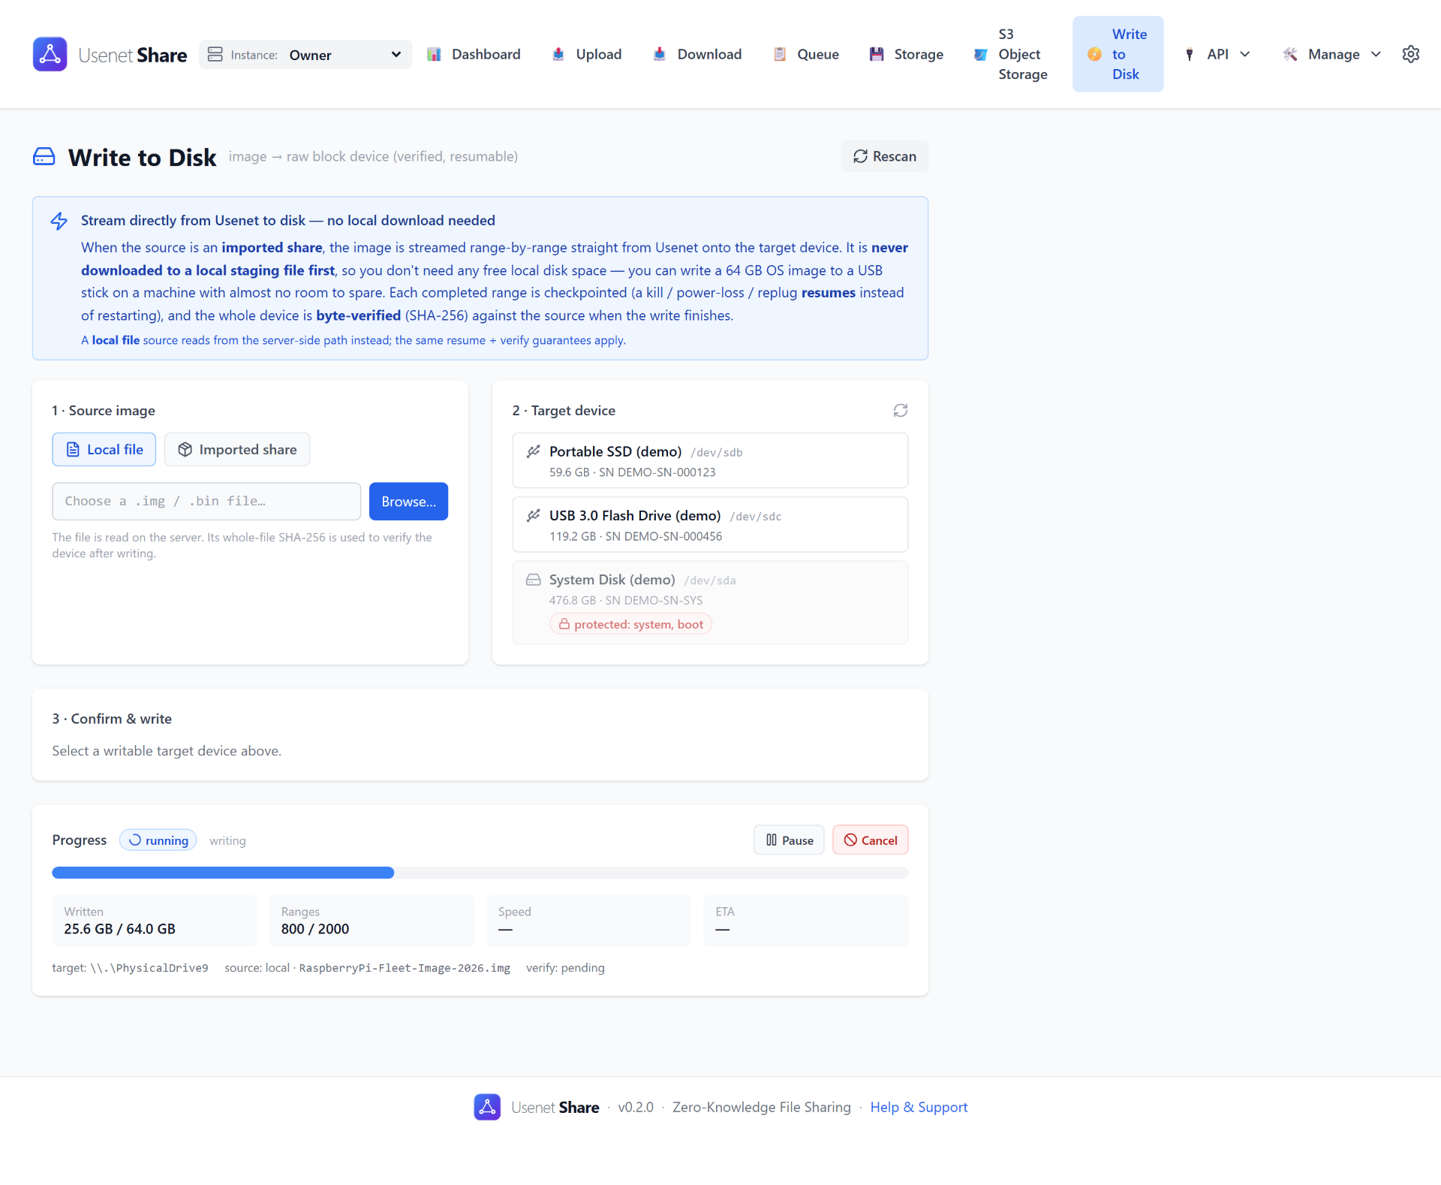Refresh target devices with circular arrows icon
This screenshot has width=1441, height=1185.
(x=901, y=410)
